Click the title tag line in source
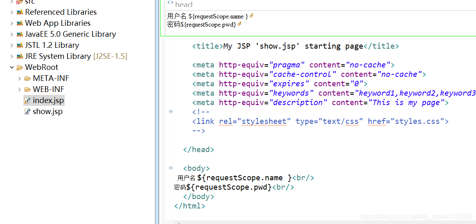This screenshot has width=476, height=224. 296,46
